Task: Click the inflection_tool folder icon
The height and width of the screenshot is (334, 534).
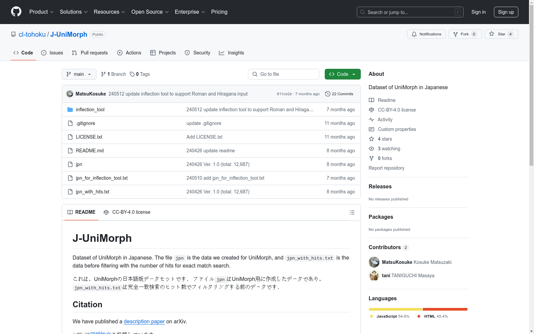Action: 70,110
